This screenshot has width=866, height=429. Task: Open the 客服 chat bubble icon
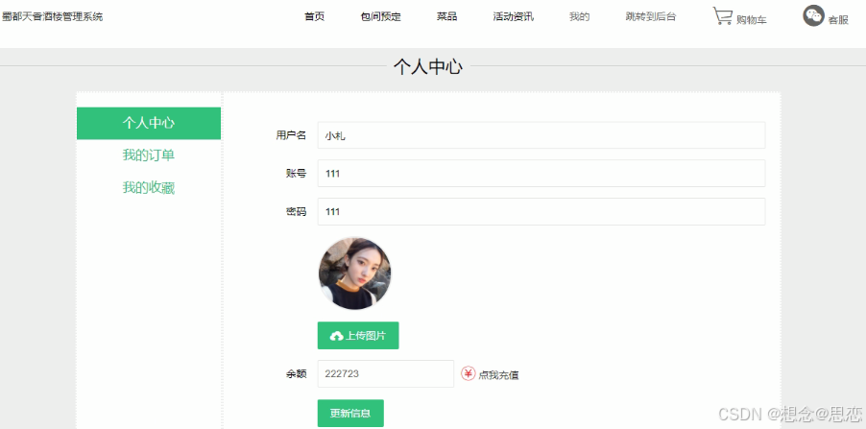(813, 16)
